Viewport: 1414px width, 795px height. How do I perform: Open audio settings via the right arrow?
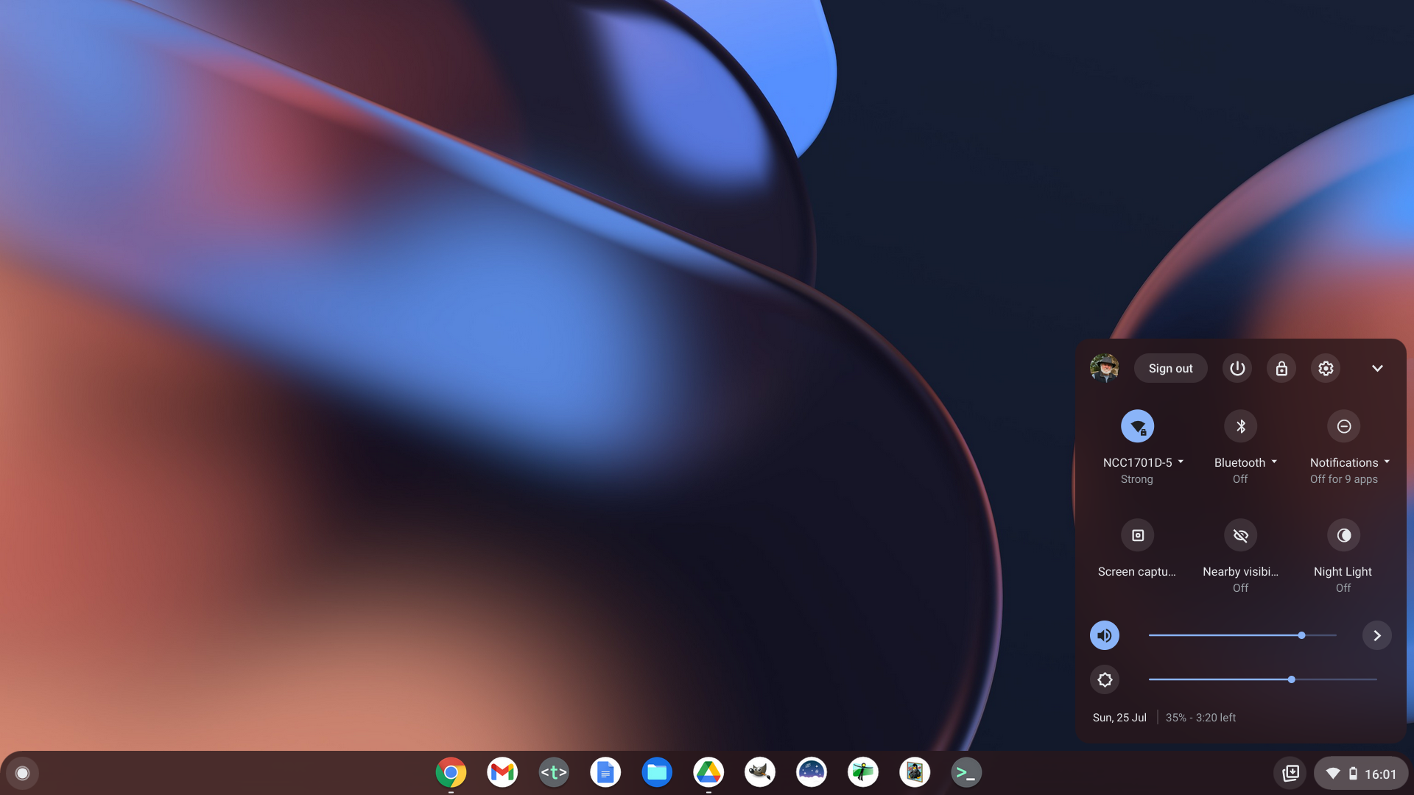coord(1376,635)
